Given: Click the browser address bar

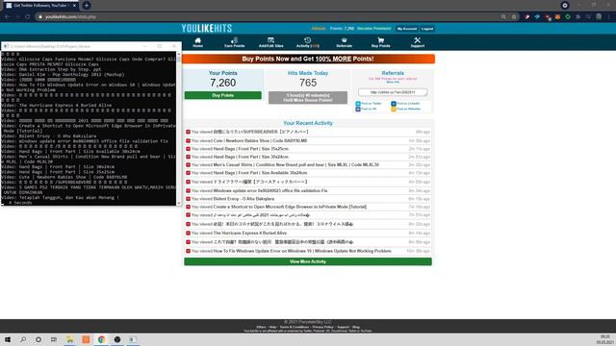Looking at the screenshot, I should (268, 17).
